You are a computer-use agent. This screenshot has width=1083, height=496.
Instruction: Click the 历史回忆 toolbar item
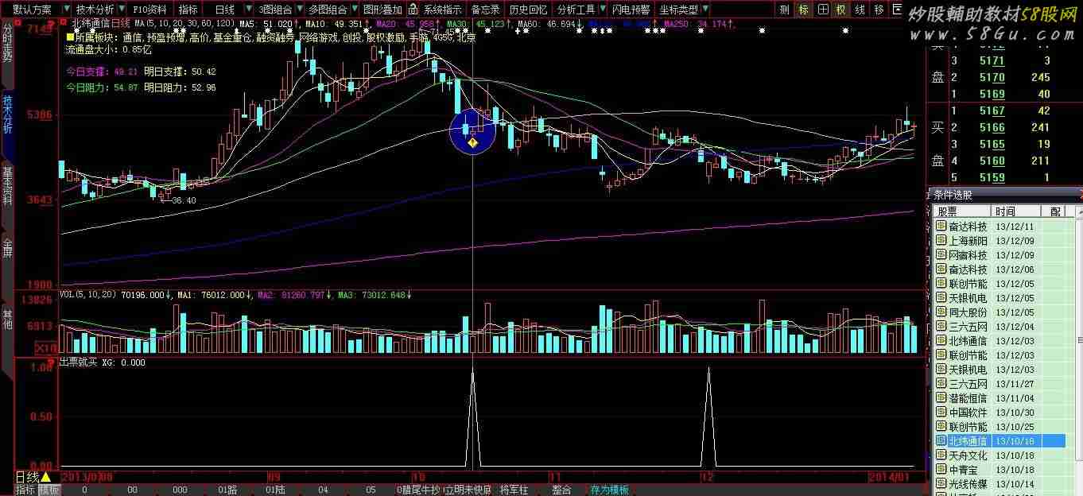[527, 10]
